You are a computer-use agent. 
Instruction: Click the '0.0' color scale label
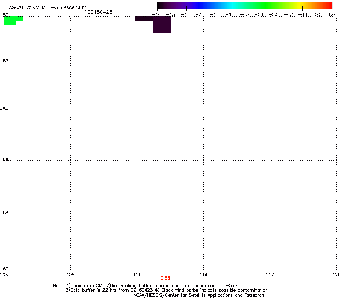coord(317,15)
